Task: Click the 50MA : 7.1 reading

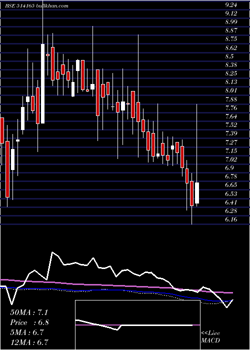Action: click(29, 312)
